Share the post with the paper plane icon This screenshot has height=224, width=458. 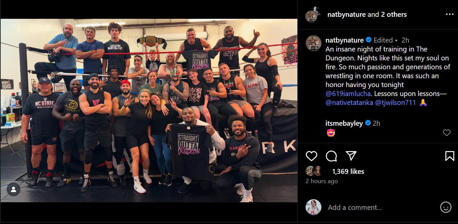pyautogui.click(x=351, y=156)
